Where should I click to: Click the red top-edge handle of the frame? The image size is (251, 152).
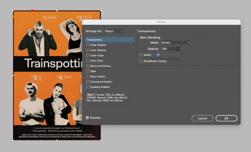(32, 11)
